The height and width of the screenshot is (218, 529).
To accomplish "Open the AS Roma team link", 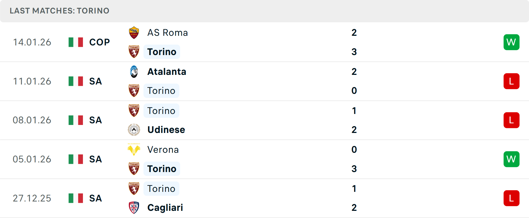I will tap(168, 33).
